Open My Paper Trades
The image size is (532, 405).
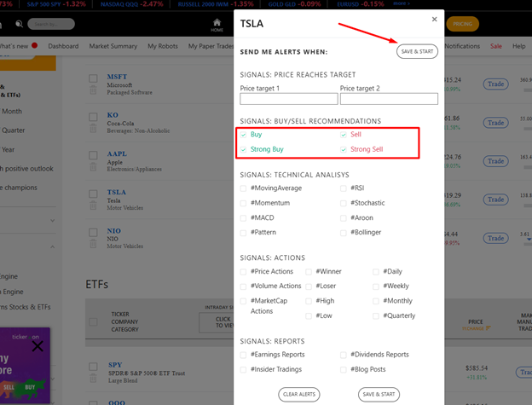click(211, 46)
